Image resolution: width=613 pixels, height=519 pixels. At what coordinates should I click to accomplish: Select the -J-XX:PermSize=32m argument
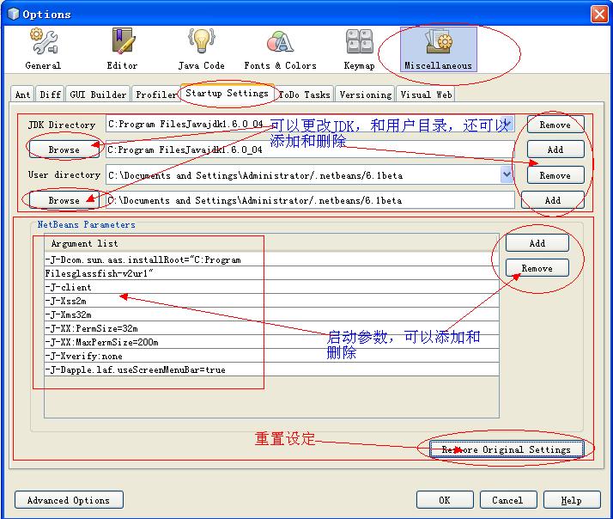coord(271,328)
